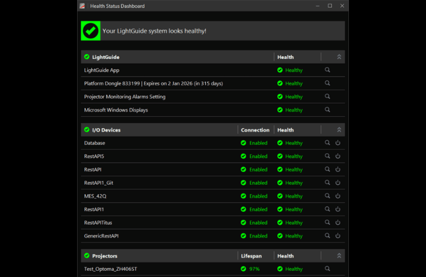This screenshot has width=426, height=277.
Task: Collapse the Projectors section
Action: pos(339,256)
